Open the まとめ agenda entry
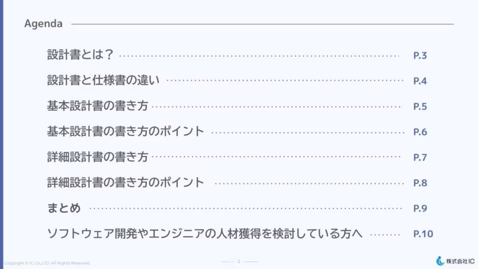The image size is (478, 269). click(x=64, y=208)
